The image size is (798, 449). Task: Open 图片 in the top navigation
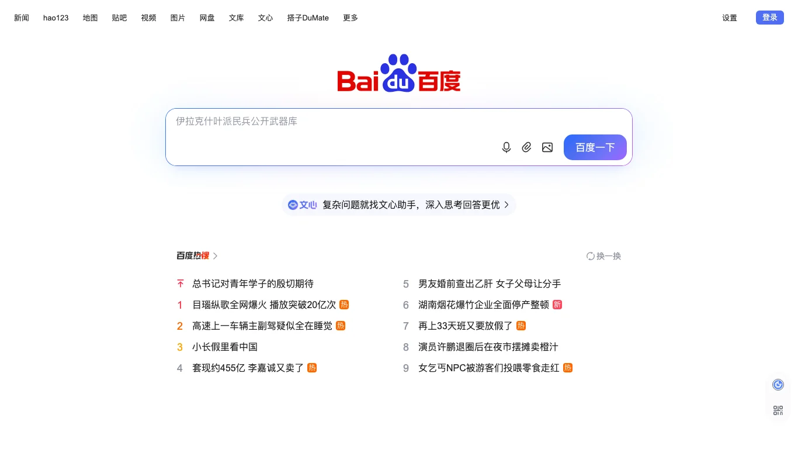pos(178,18)
